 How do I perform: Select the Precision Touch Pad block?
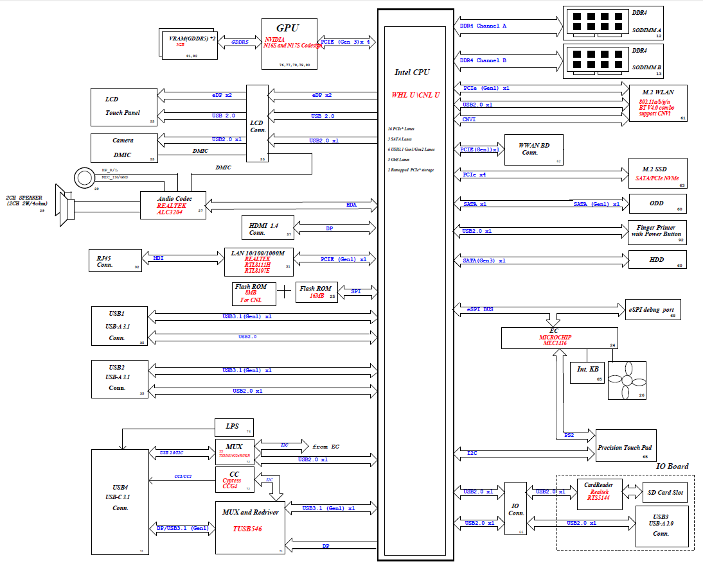point(633,447)
